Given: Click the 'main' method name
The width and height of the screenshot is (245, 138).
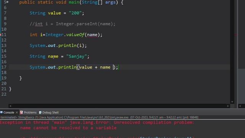Looking at the screenshot, I should click(x=74, y=2).
